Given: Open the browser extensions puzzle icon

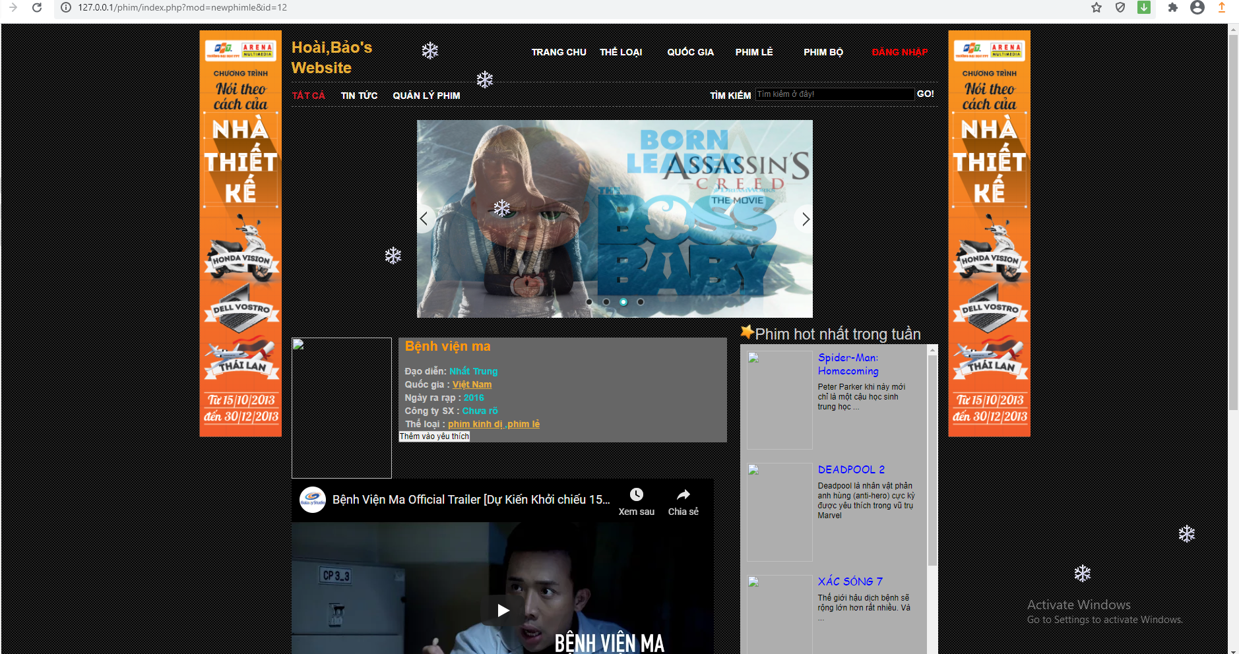Looking at the screenshot, I should (1172, 7).
